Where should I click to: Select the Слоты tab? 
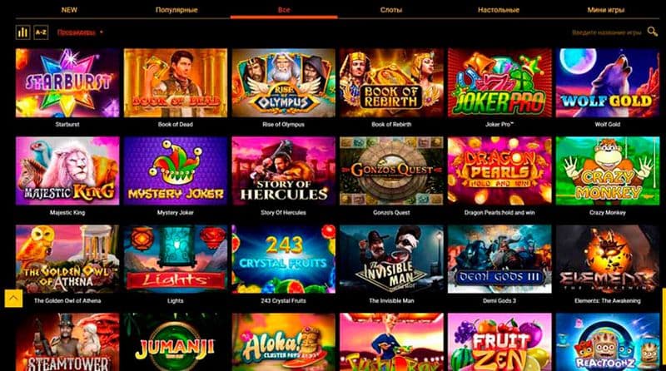pyautogui.click(x=390, y=10)
